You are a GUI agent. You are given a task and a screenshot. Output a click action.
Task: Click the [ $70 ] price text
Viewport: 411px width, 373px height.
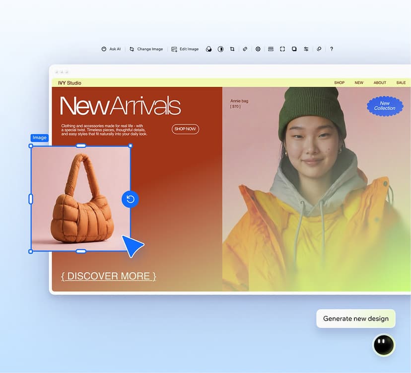[x=235, y=106]
